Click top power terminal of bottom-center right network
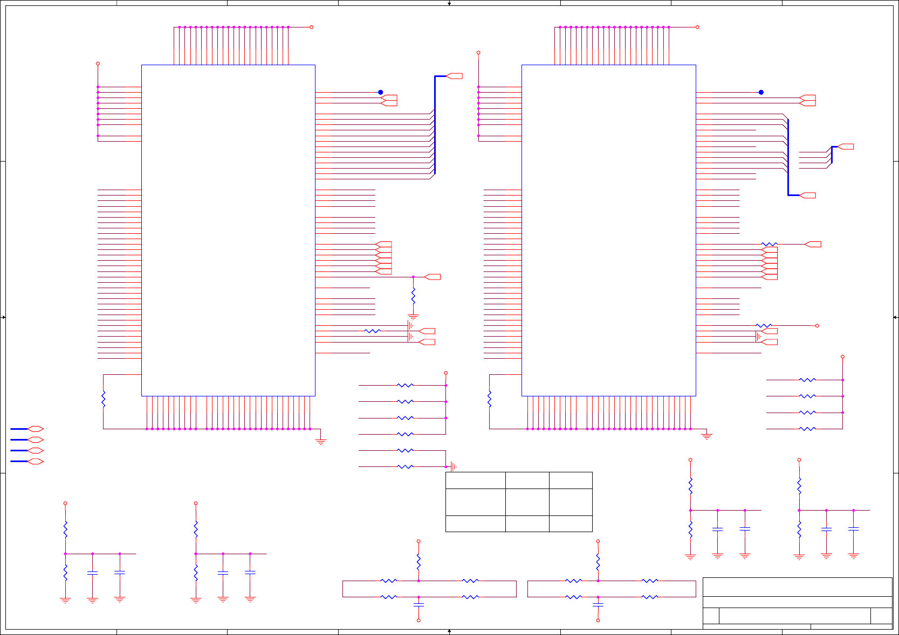The width and height of the screenshot is (899, 635). 598,541
